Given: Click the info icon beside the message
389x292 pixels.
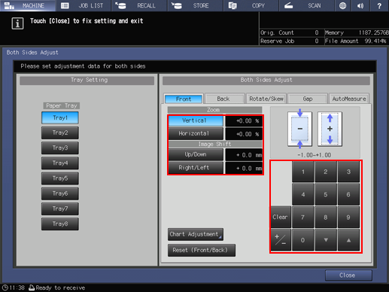Looking at the screenshot, I should [17, 23].
